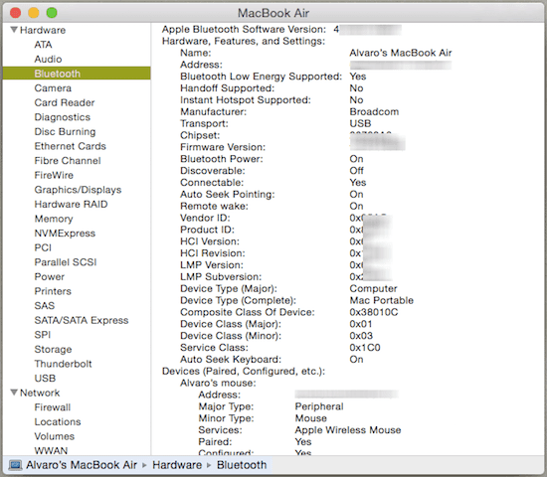This screenshot has width=547, height=477.
Task: Collapse the Hardware section triangle
Action: 14,30
